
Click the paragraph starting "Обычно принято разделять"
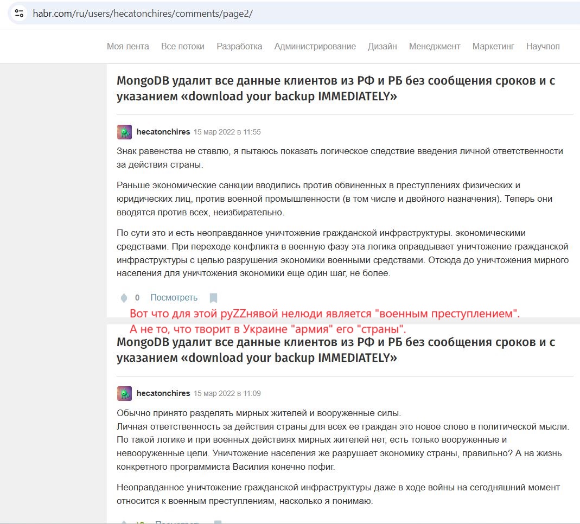coord(342,440)
